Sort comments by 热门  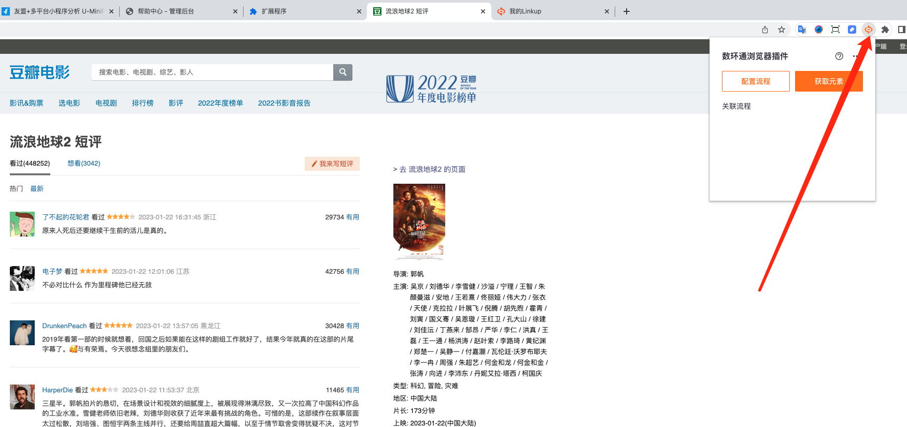coord(16,188)
